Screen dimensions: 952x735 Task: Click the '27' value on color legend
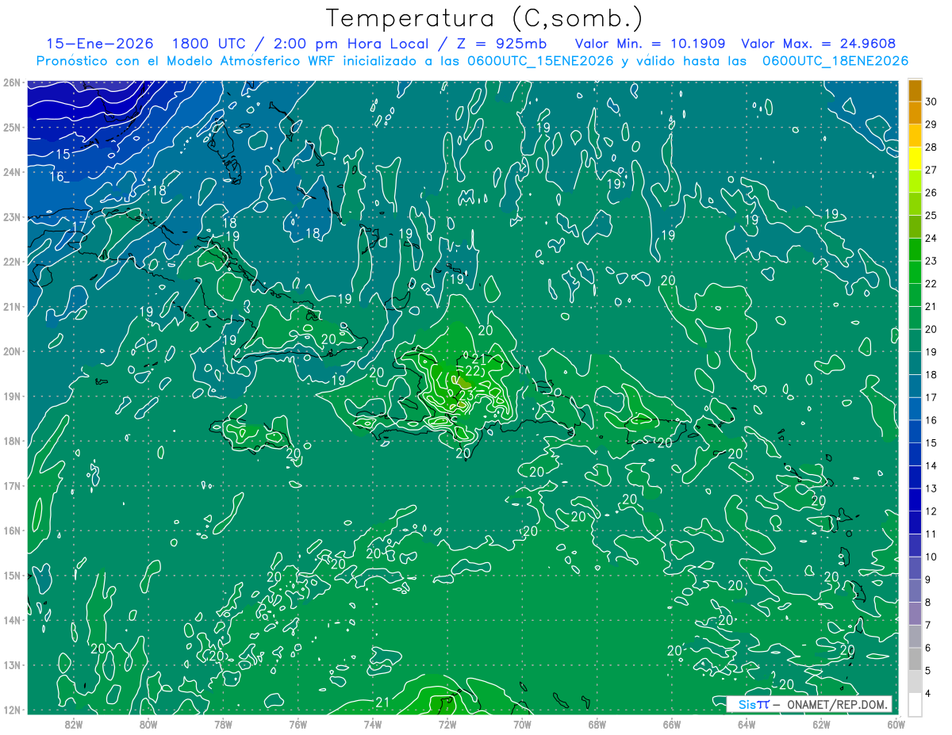coord(931,170)
